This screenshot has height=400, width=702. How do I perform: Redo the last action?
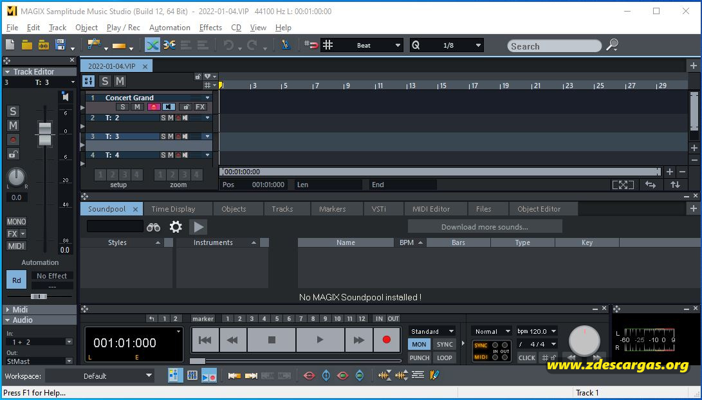coord(252,45)
